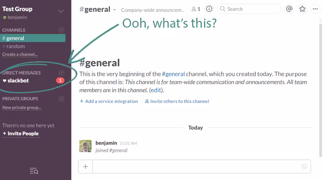Add a private group plus icon
Screen dimensions: 323x180
pyautogui.click(x=61, y=99)
